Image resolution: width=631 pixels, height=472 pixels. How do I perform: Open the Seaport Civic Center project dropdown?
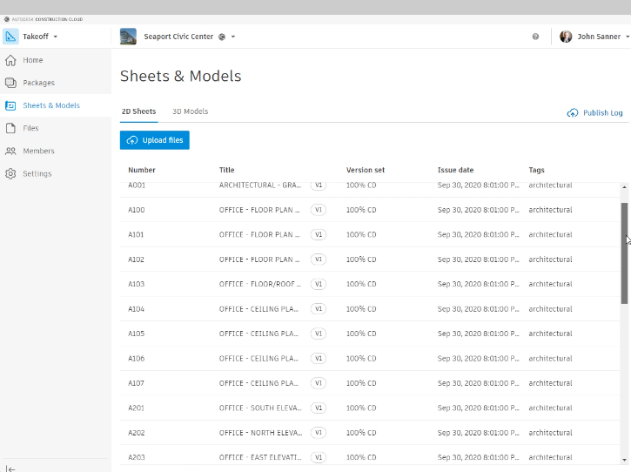(233, 37)
